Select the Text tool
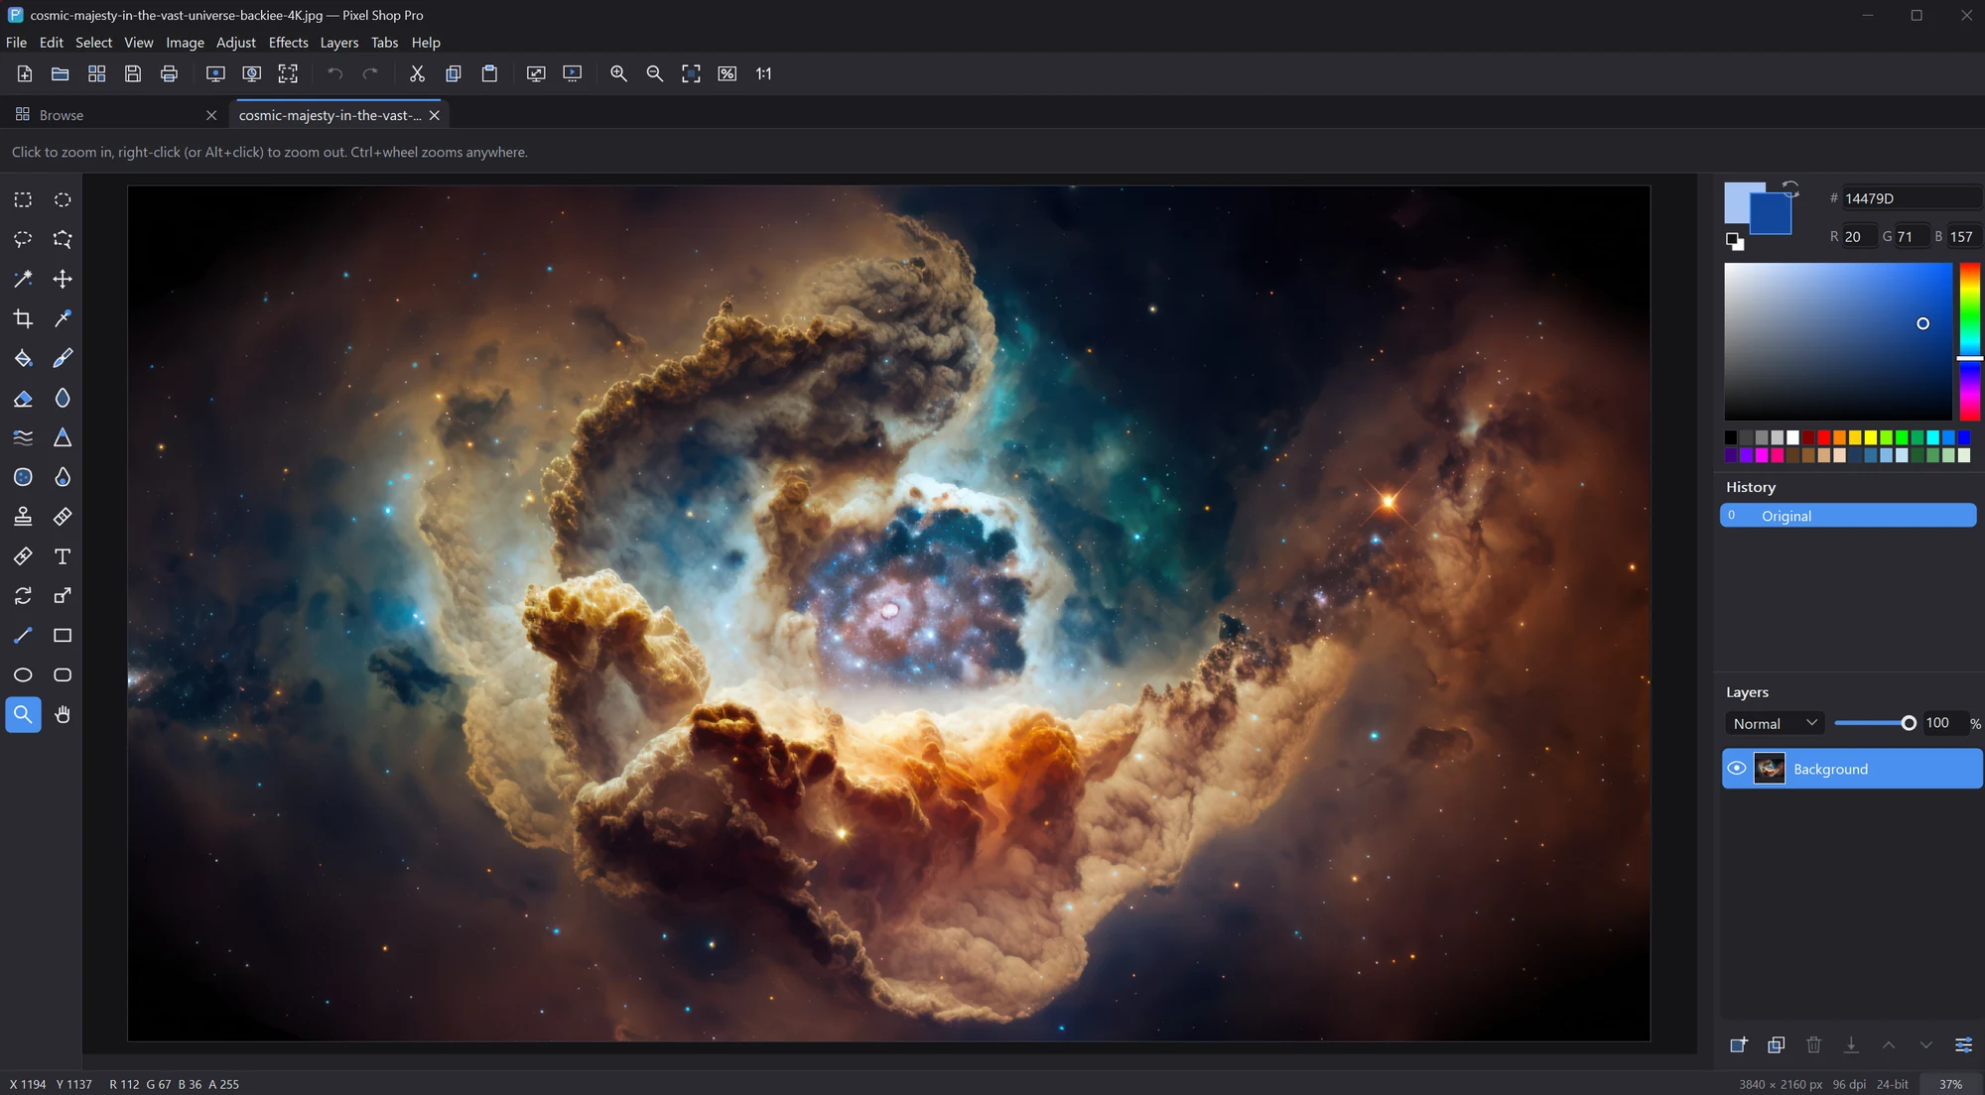Image resolution: width=1985 pixels, height=1095 pixels. (63, 556)
